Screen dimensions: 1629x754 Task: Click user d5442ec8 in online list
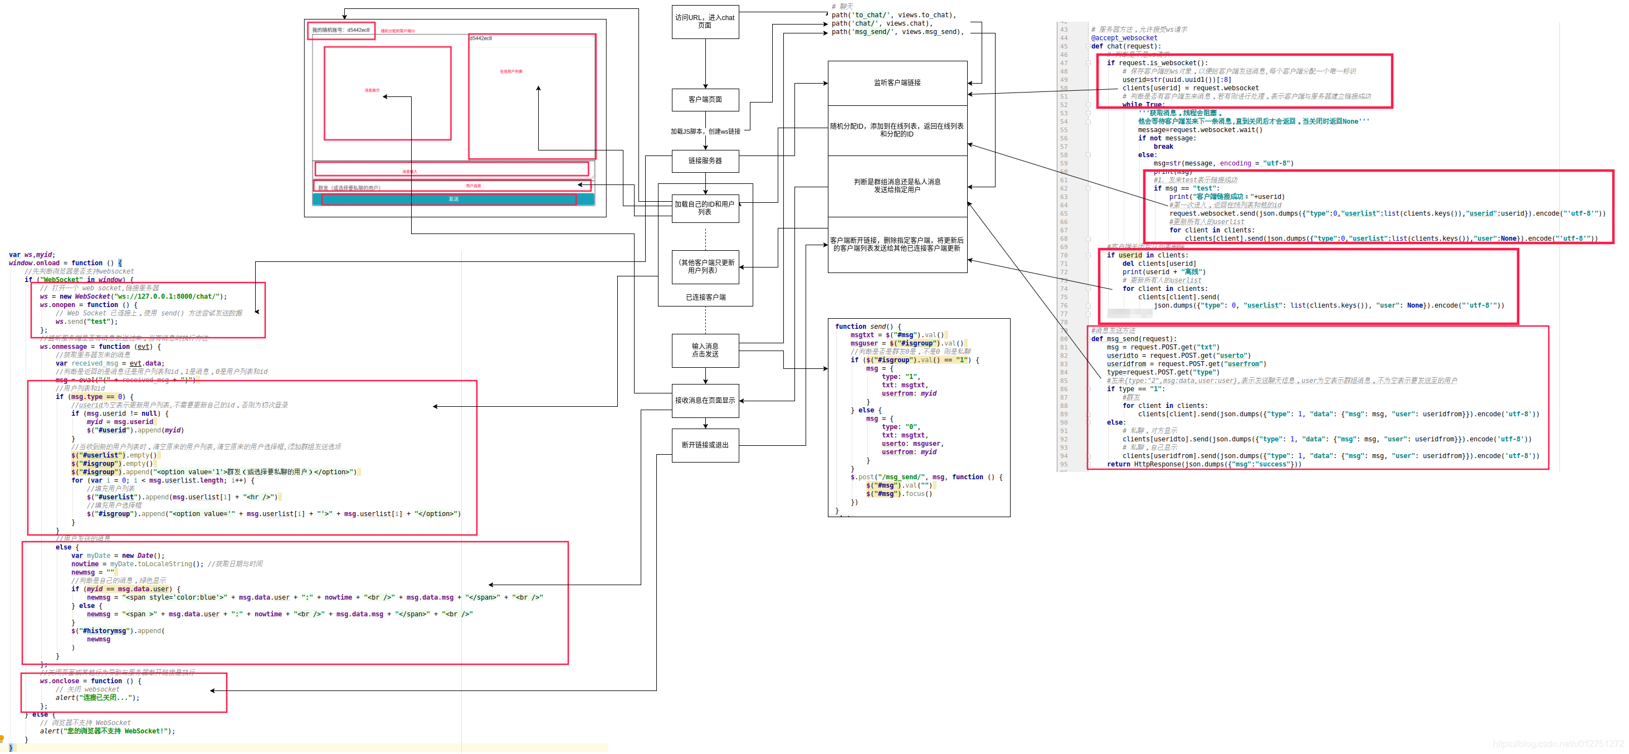(481, 38)
